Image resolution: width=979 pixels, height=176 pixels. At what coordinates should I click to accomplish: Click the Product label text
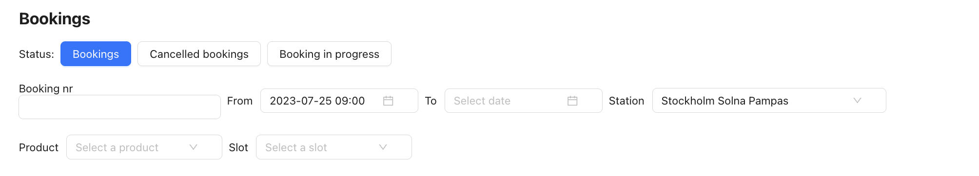[39, 147]
